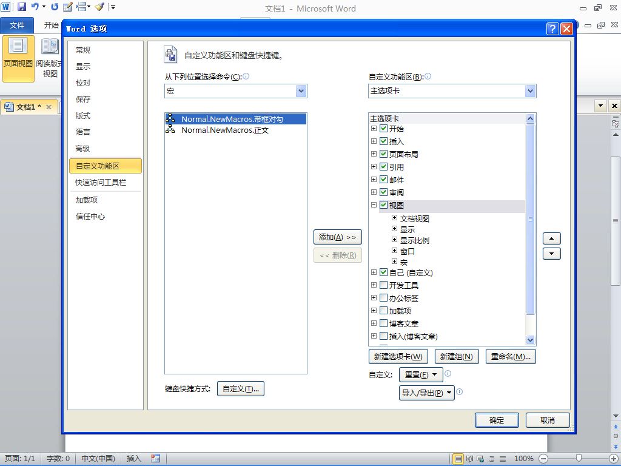Click the 新建选项卡(W) button
The height and width of the screenshot is (466, 621).
[x=398, y=356]
